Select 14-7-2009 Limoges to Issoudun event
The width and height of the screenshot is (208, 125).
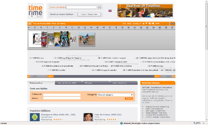click(104, 70)
